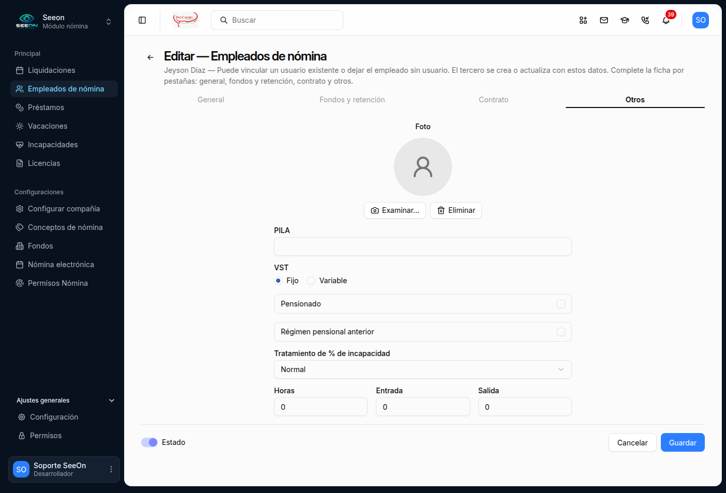
Task: Open Liquidaciones in the sidebar
Action: [64, 70]
